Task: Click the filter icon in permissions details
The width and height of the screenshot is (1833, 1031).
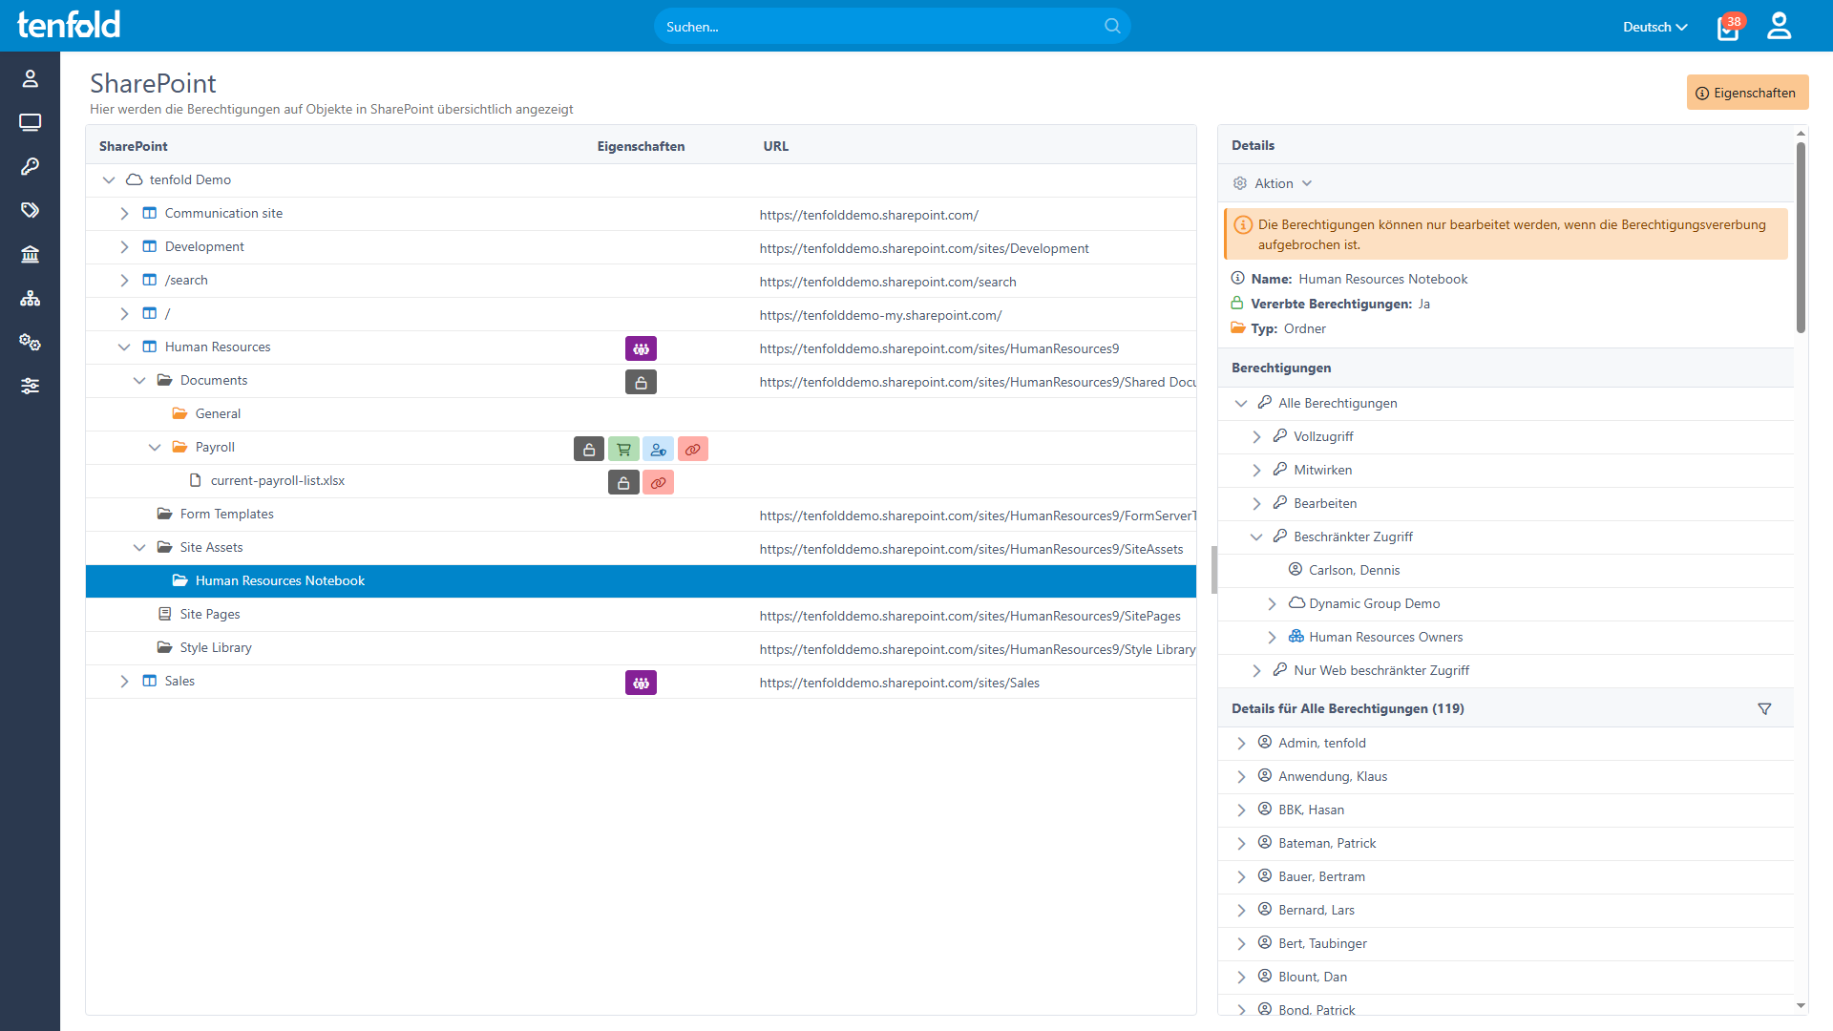Action: click(1764, 709)
